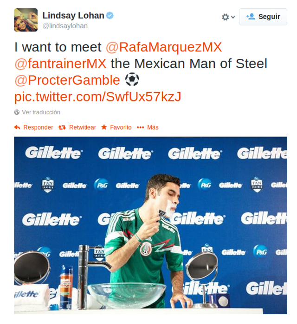Click the Lindsay Lohan display name
The width and height of the screenshot is (297, 324).
pyautogui.click(x=73, y=16)
